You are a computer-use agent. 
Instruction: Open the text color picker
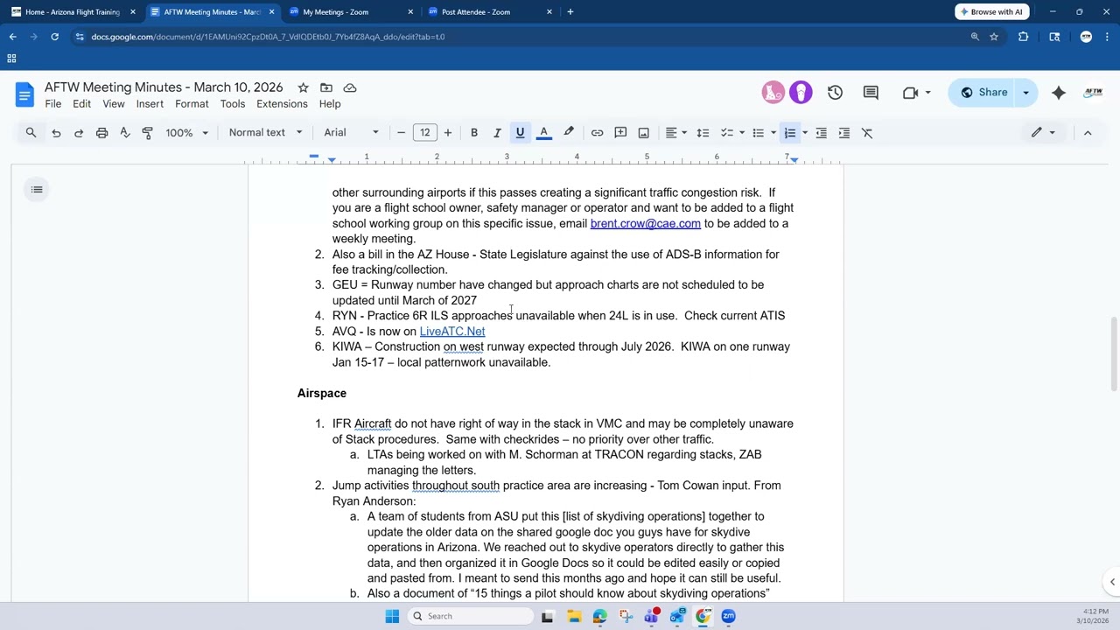click(543, 133)
